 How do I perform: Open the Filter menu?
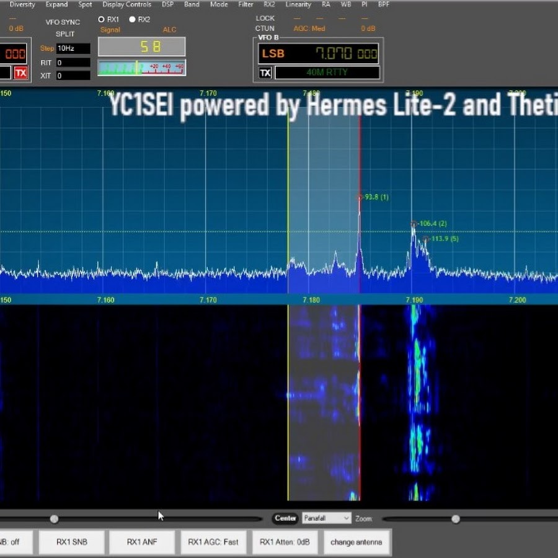[246, 4]
